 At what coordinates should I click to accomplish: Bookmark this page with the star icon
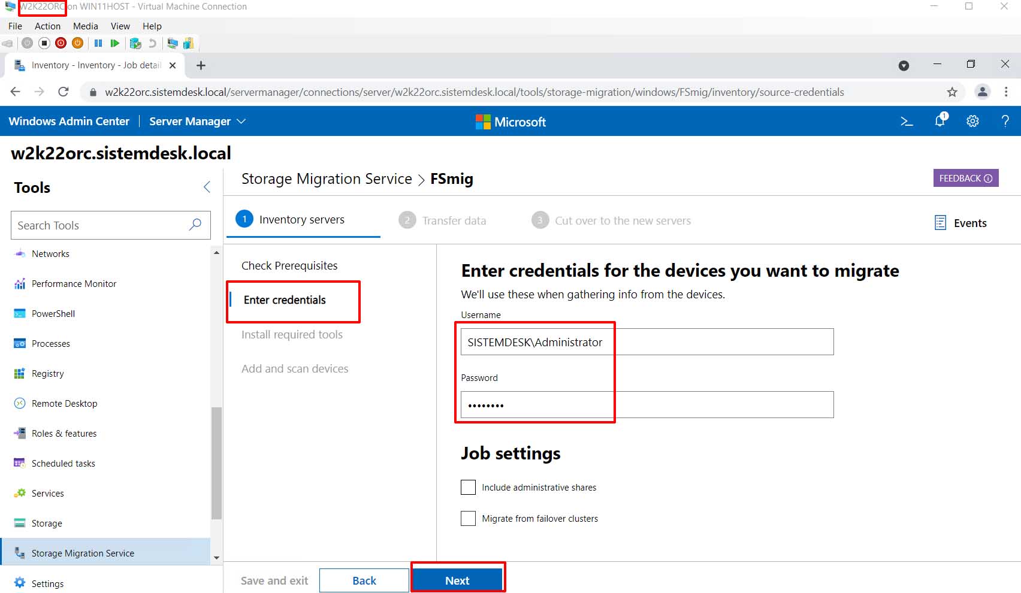(x=952, y=92)
